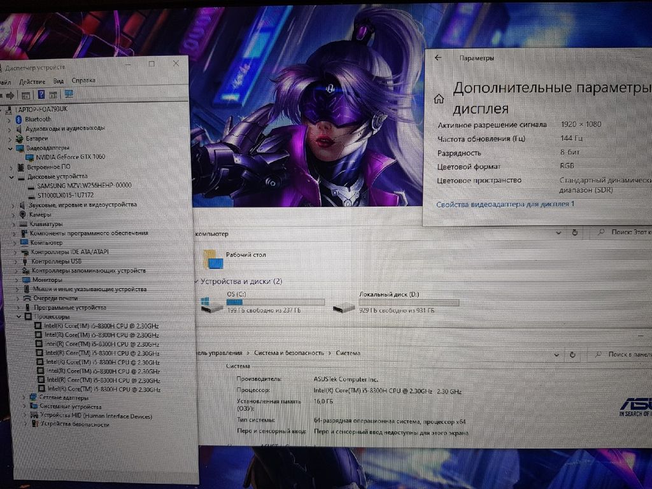Click refresh button beside Система address bar
The image size is (652, 489).
coord(572,354)
